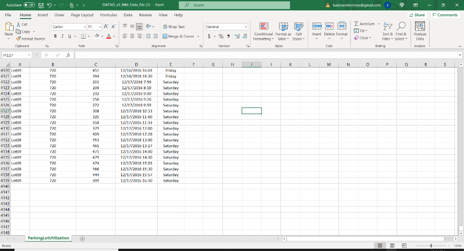Decrease font size with the smaller A

tap(113, 27)
